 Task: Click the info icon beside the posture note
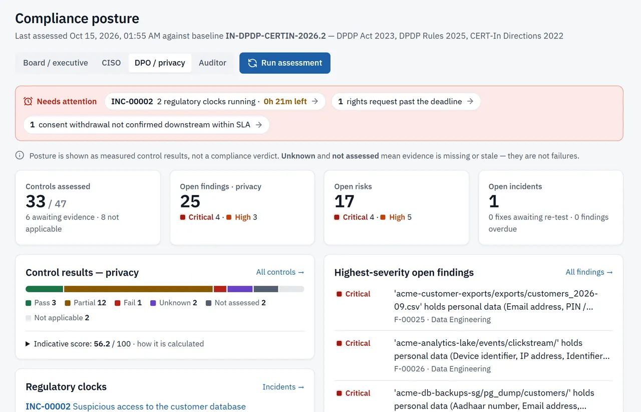click(20, 155)
